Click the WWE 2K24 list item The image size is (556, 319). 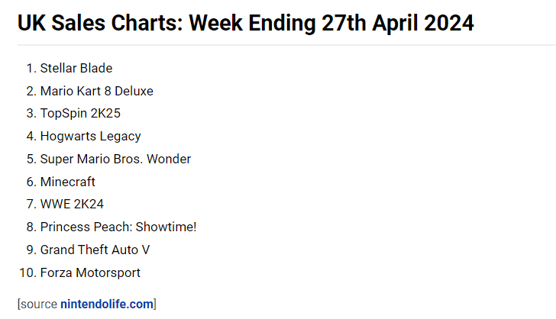(72, 205)
